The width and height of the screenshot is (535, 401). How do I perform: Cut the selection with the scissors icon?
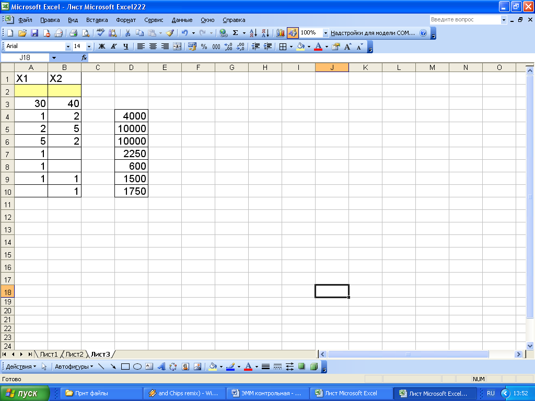127,33
